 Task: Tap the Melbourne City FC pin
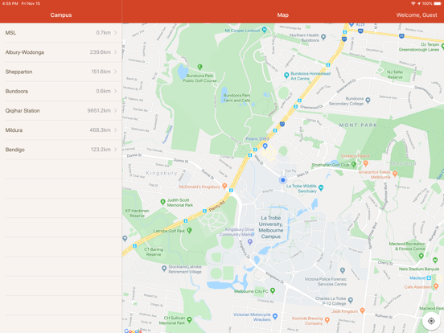(273, 290)
